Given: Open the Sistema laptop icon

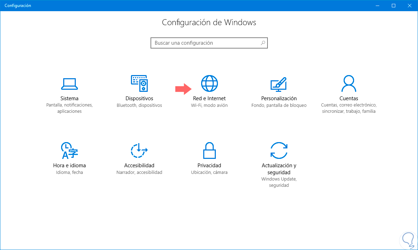Looking at the screenshot, I should click(69, 84).
